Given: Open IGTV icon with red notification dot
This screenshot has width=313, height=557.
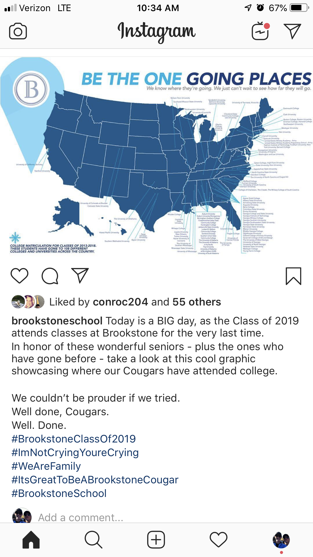Looking at the screenshot, I should (x=260, y=31).
